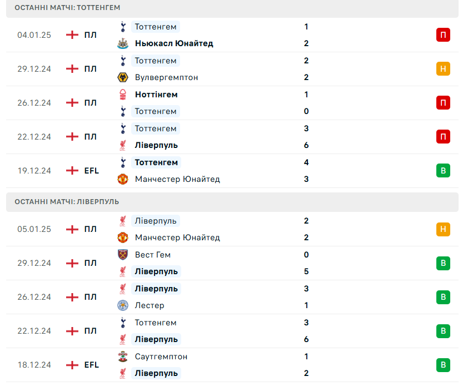Click the Nottingham Forest crest icon
The width and height of the screenshot is (463, 386).
click(x=123, y=95)
